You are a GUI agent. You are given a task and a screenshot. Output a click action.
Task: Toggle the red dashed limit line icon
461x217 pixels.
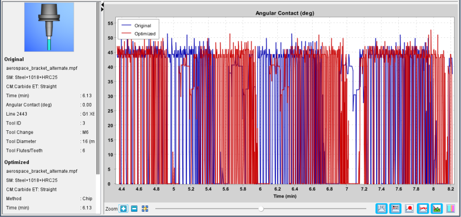point(423,209)
